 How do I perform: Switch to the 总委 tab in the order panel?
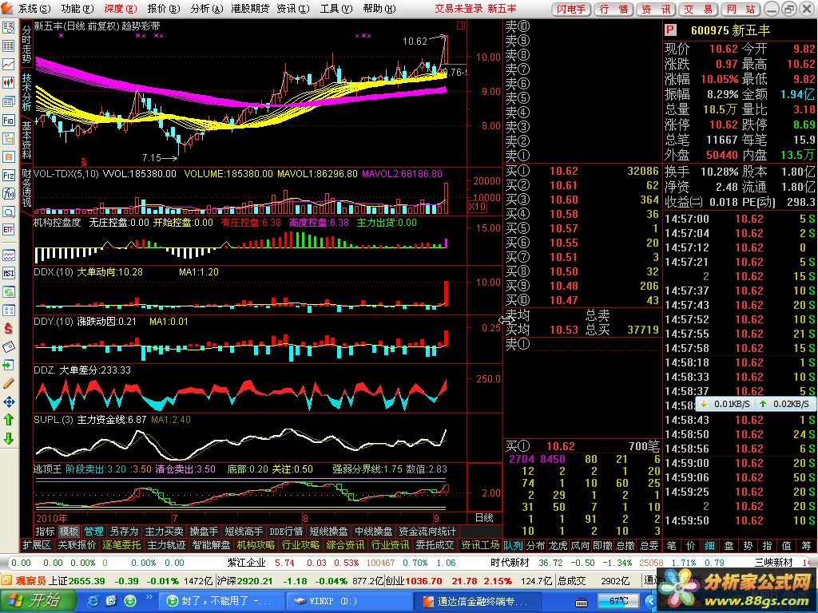click(649, 546)
